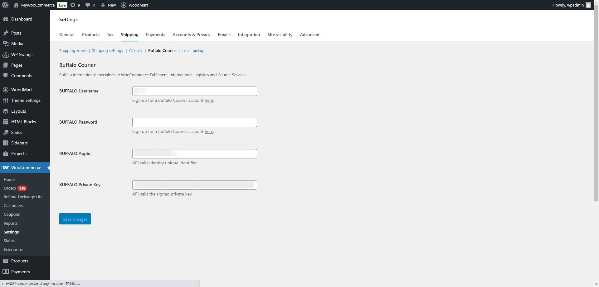The height and width of the screenshot is (287, 599).
Task: Switch to the Payments tab
Action: (x=156, y=35)
